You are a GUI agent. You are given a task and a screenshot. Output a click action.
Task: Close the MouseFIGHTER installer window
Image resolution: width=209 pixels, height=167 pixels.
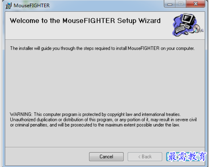(196, 4)
